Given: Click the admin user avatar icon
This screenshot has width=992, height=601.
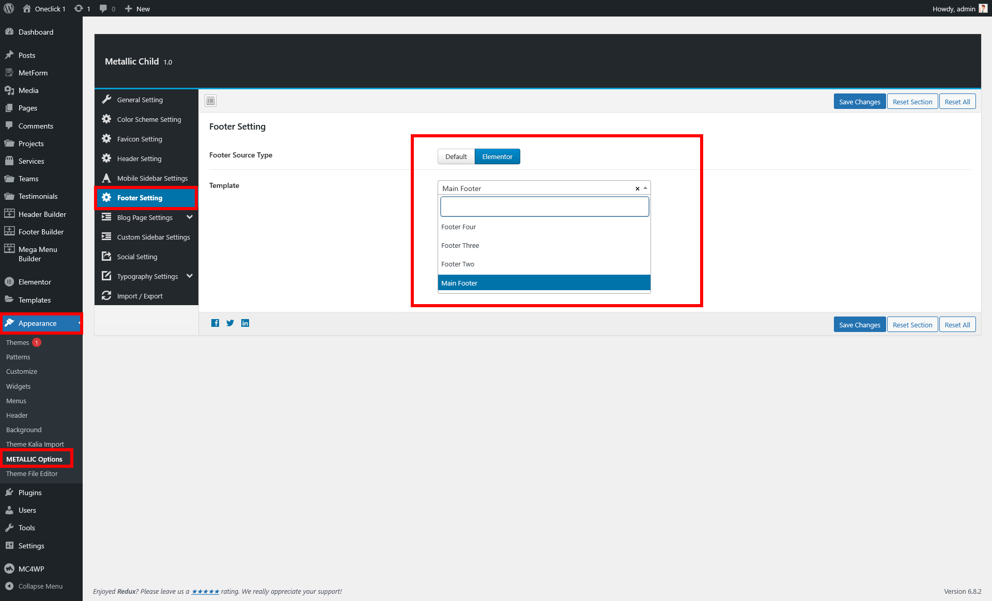Looking at the screenshot, I should tap(983, 8).
